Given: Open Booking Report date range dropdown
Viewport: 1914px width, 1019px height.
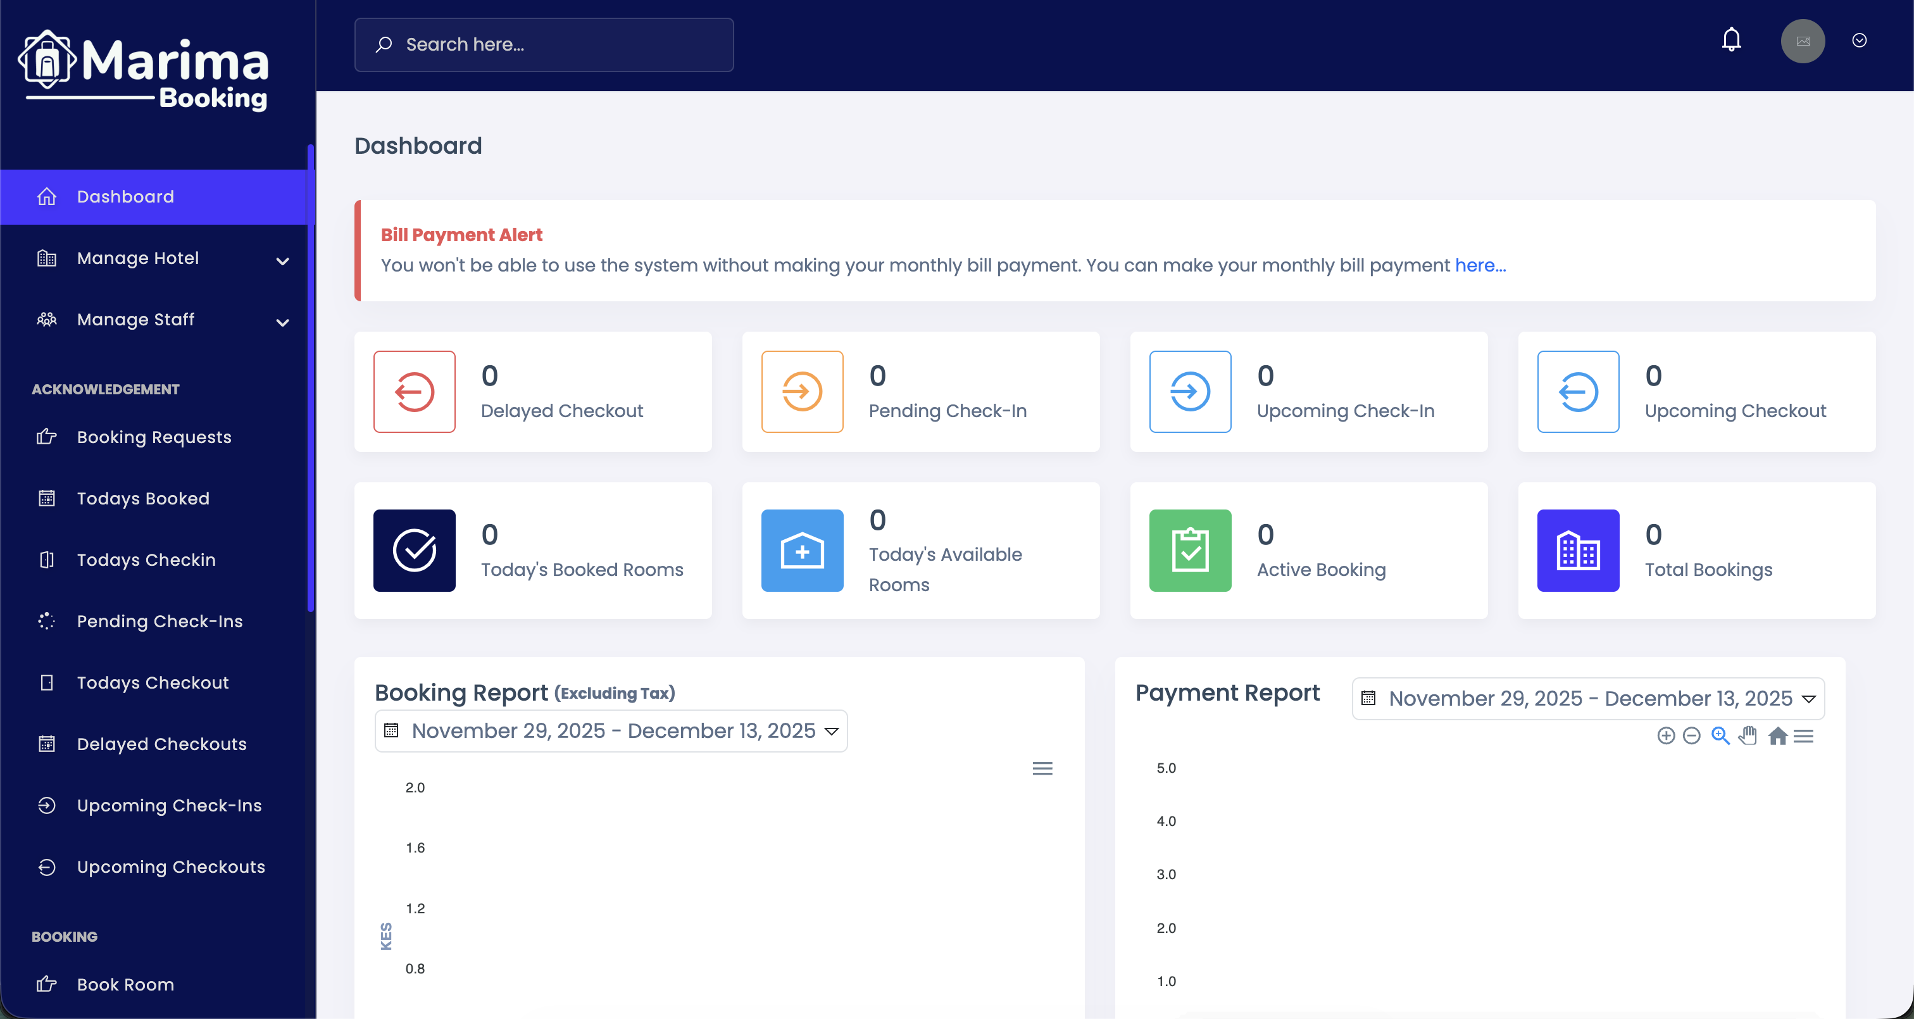Looking at the screenshot, I should (x=611, y=732).
